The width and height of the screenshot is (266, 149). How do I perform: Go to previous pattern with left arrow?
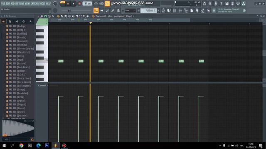(x=139, y=11)
